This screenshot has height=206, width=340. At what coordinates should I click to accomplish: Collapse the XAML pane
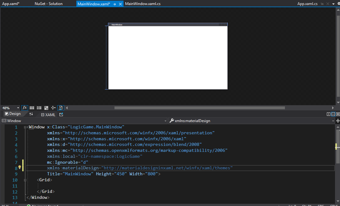pyautogui.click(x=338, y=114)
